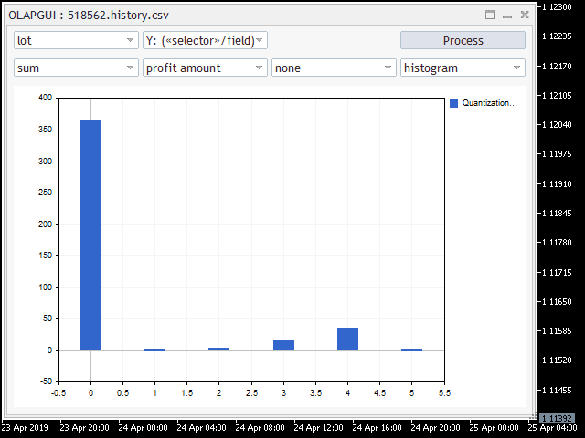Screen dimensions: 585x438
Task: Click the '23 Apr 2019' time scale label
Action: pyautogui.click(x=25, y=428)
